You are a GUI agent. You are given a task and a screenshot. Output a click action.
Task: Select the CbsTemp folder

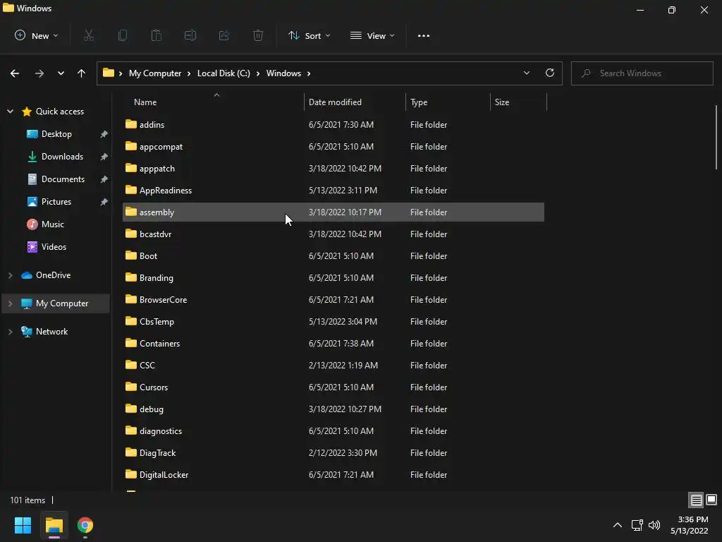tap(334, 322)
